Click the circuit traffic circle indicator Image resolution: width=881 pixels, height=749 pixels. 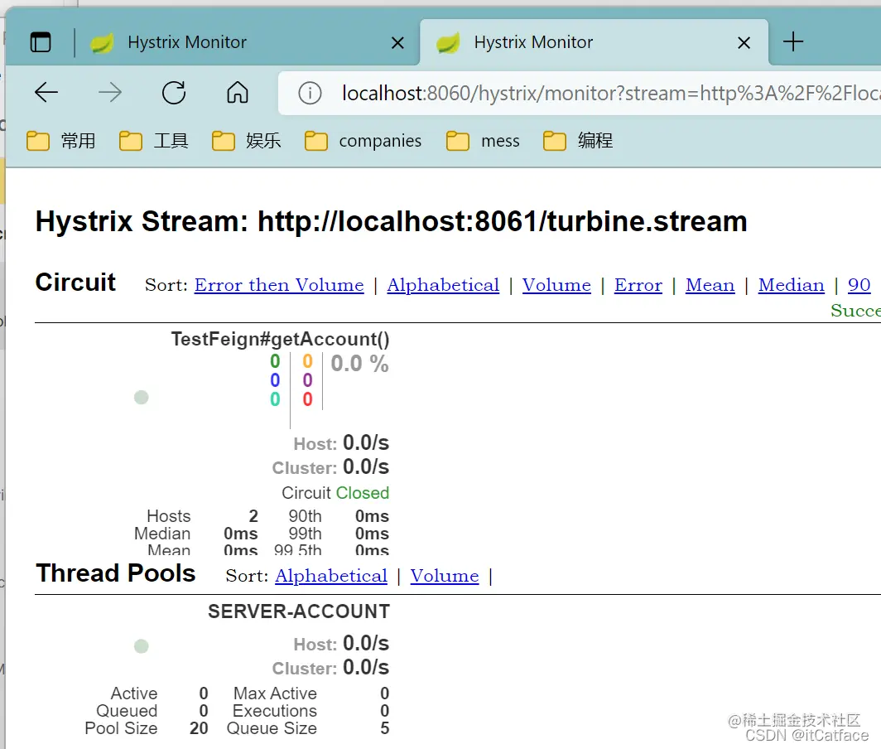tap(142, 398)
